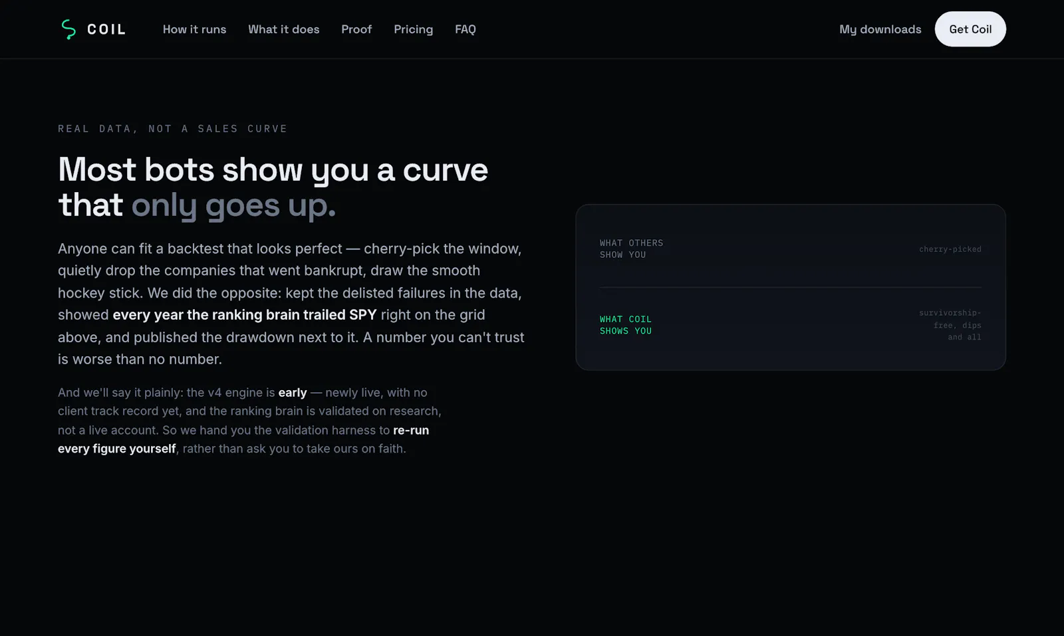This screenshot has height=636, width=1064.
Task: Click the COIL brand wordmark
Action: pyautogui.click(x=106, y=29)
